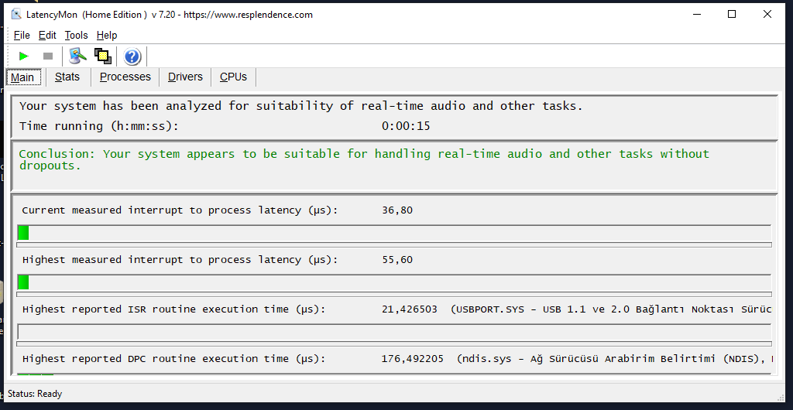Viewport: 793px width, 410px height.
Task: Click the gray stop monitor icon
Action: (x=48, y=56)
